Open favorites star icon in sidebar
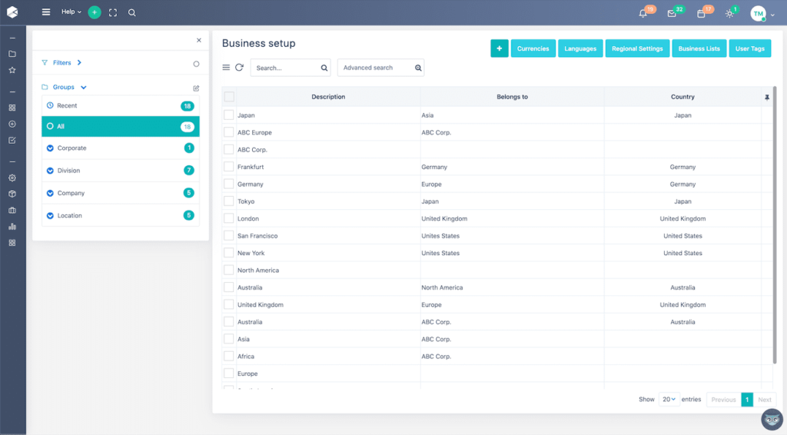This screenshot has width=787, height=435. pos(12,70)
